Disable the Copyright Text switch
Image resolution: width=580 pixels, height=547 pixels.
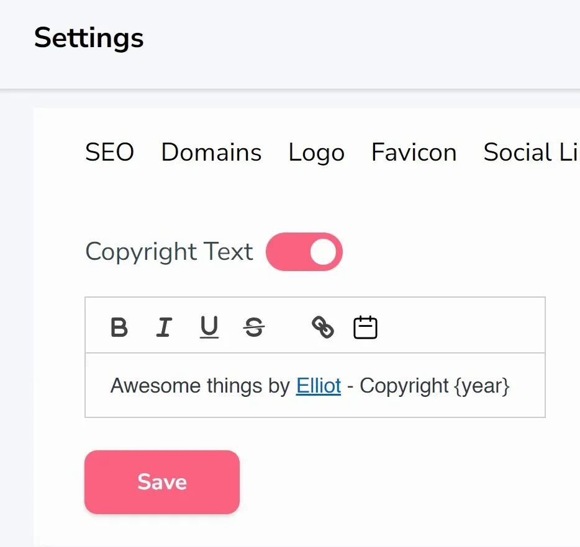click(304, 252)
